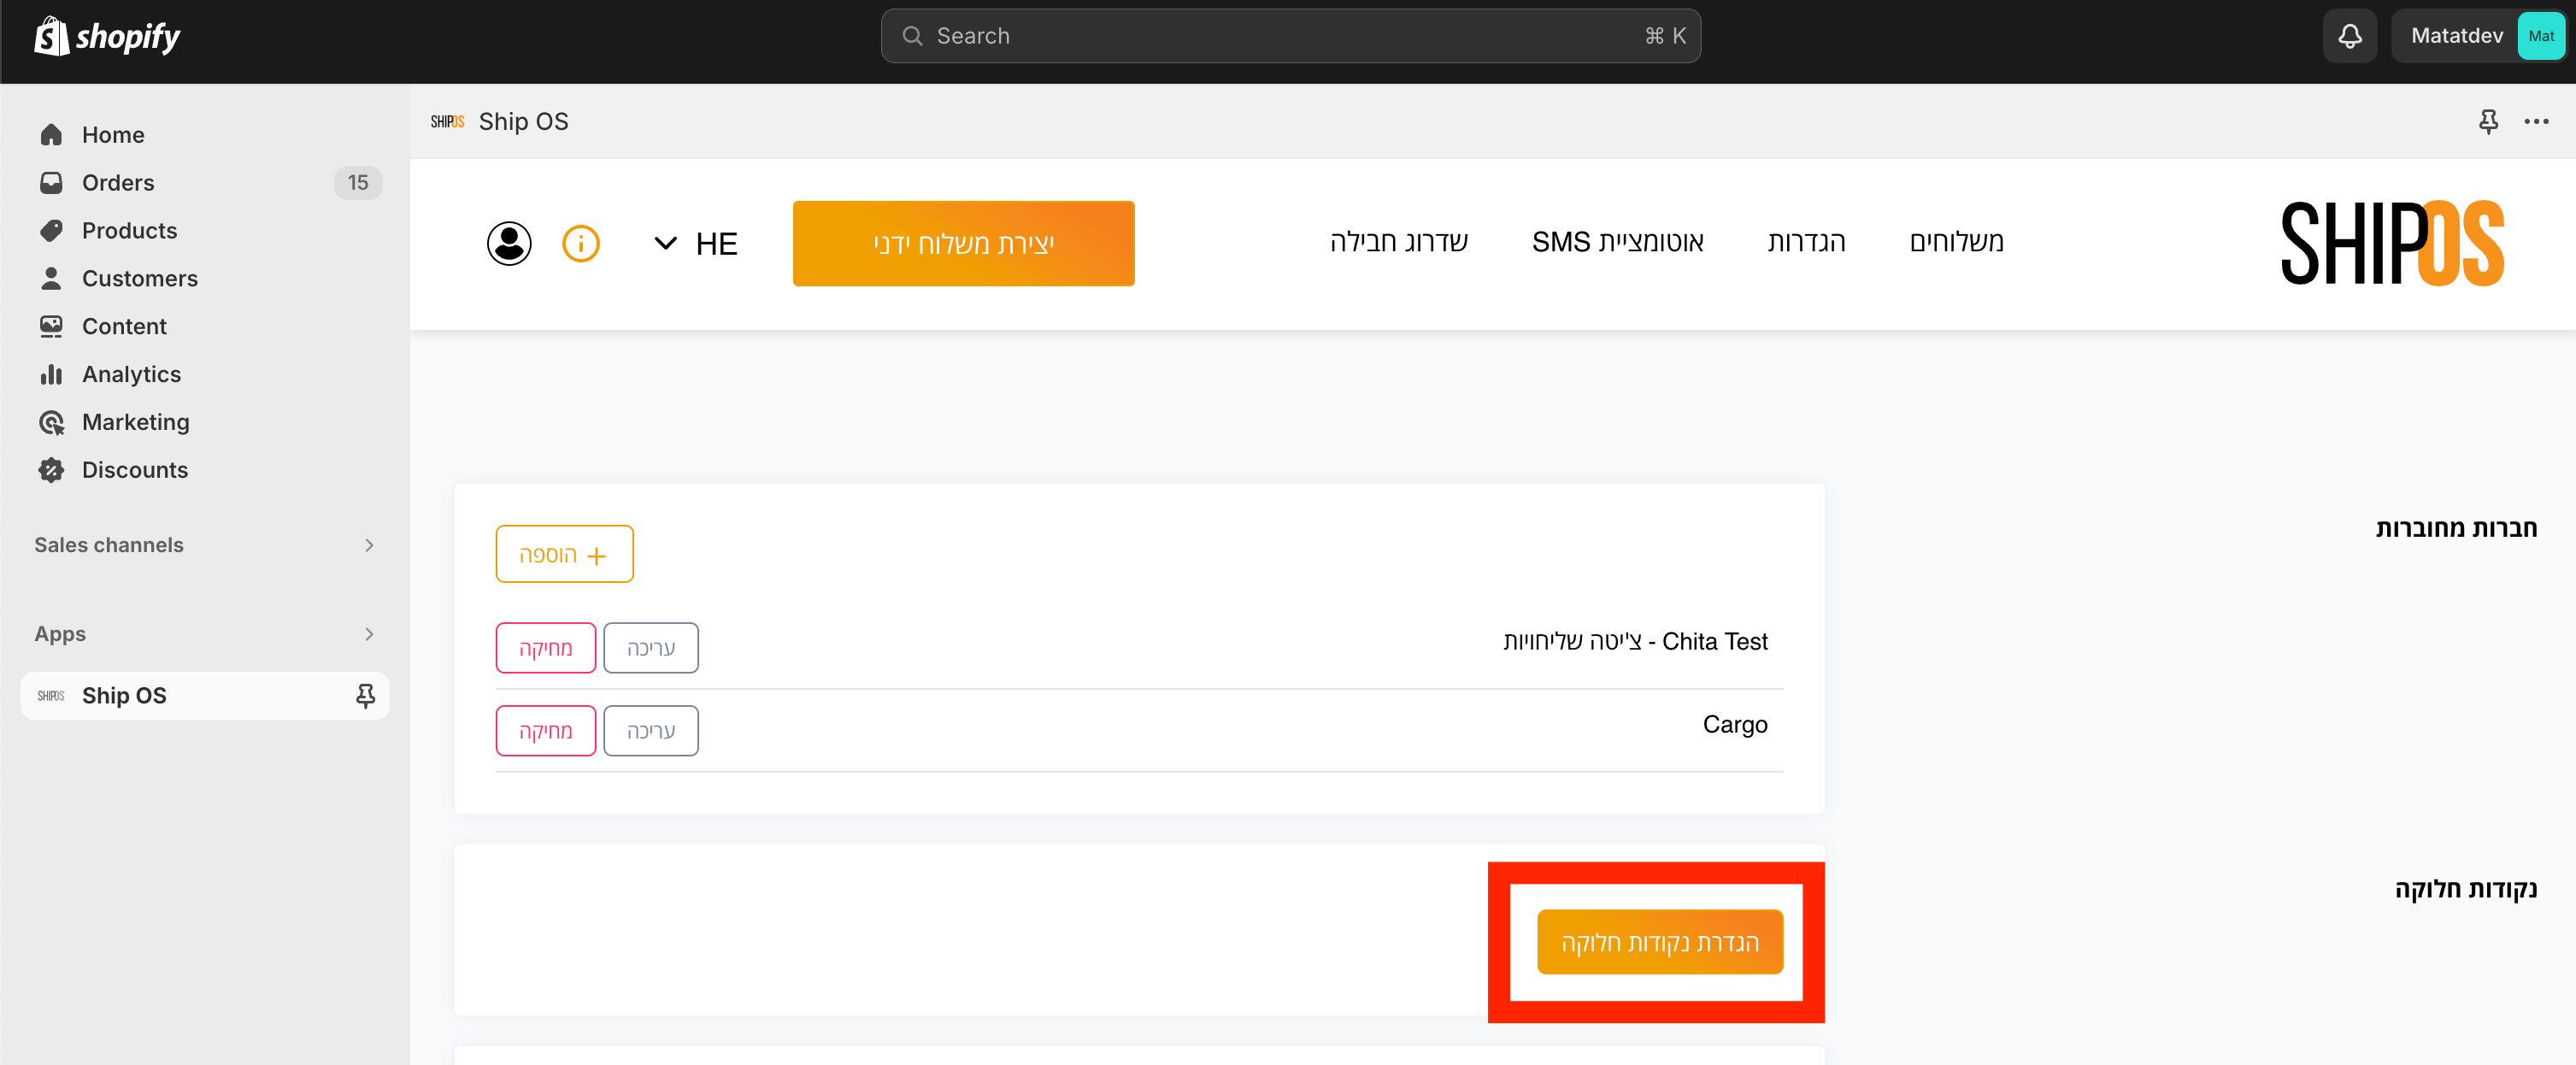
Task: Open the שדרוג חבילה tab
Action: pyautogui.click(x=1398, y=242)
